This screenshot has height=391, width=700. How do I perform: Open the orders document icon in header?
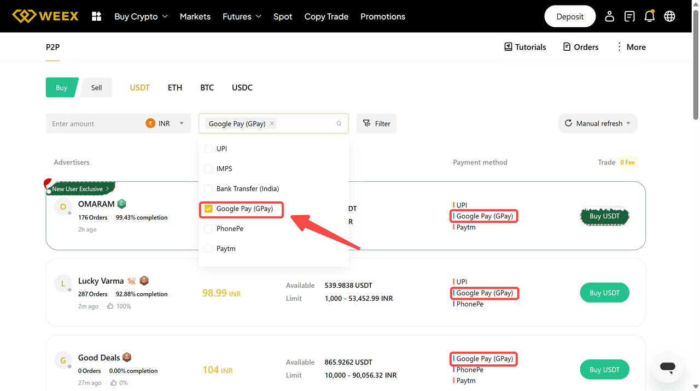point(629,16)
